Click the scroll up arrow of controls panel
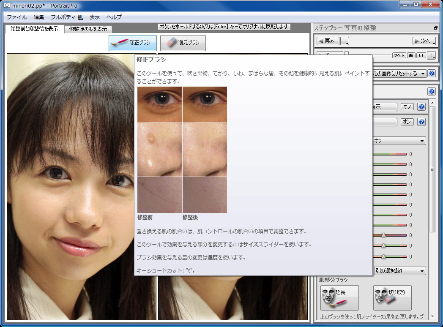 coord(432,103)
